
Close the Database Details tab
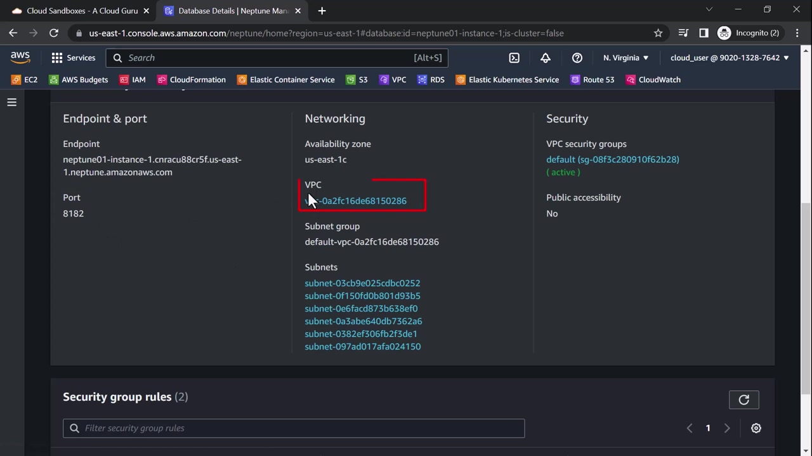(299, 11)
